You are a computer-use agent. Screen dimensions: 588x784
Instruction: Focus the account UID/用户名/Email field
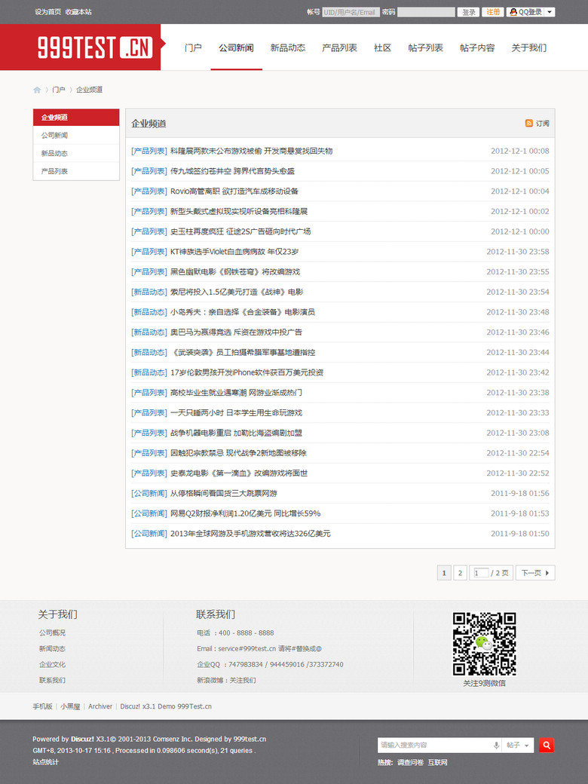[351, 12]
